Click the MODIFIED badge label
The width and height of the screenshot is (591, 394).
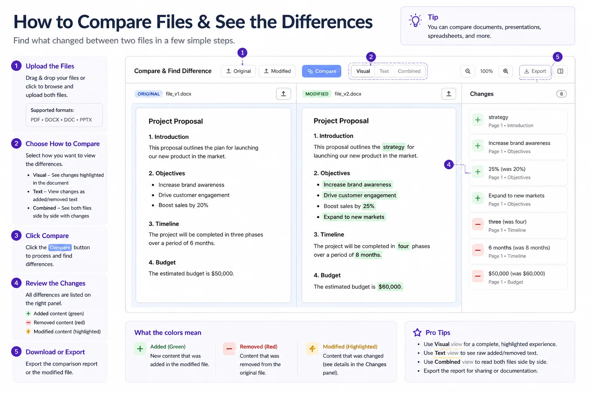point(317,94)
